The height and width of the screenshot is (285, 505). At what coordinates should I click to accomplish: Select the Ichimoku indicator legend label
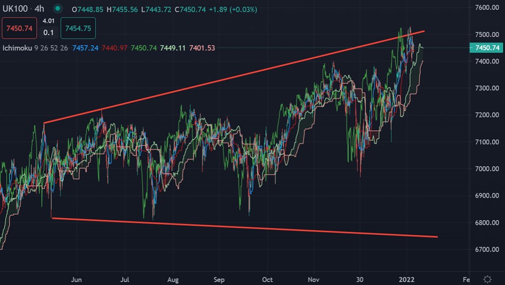coord(17,48)
